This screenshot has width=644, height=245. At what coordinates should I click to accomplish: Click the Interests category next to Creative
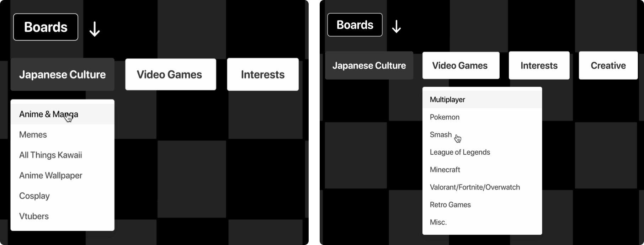pyautogui.click(x=539, y=65)
